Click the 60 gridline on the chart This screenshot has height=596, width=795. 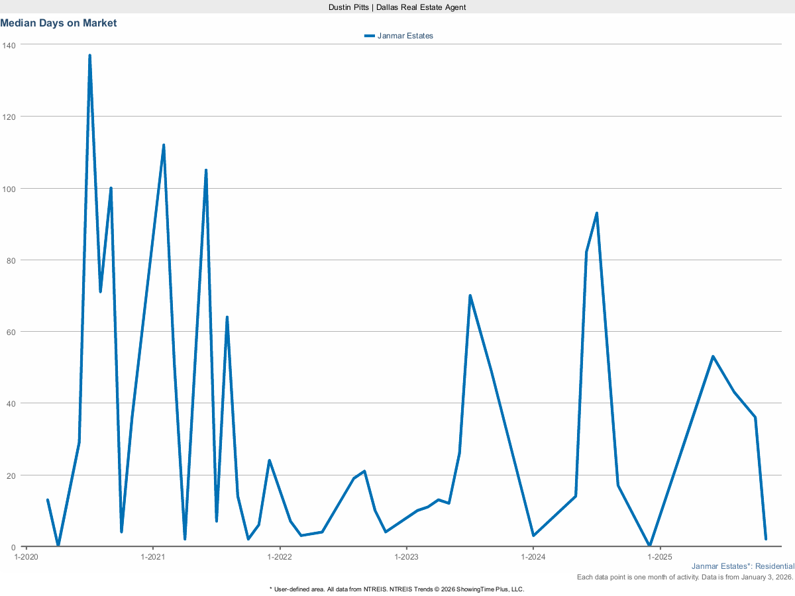click(397, 332)
